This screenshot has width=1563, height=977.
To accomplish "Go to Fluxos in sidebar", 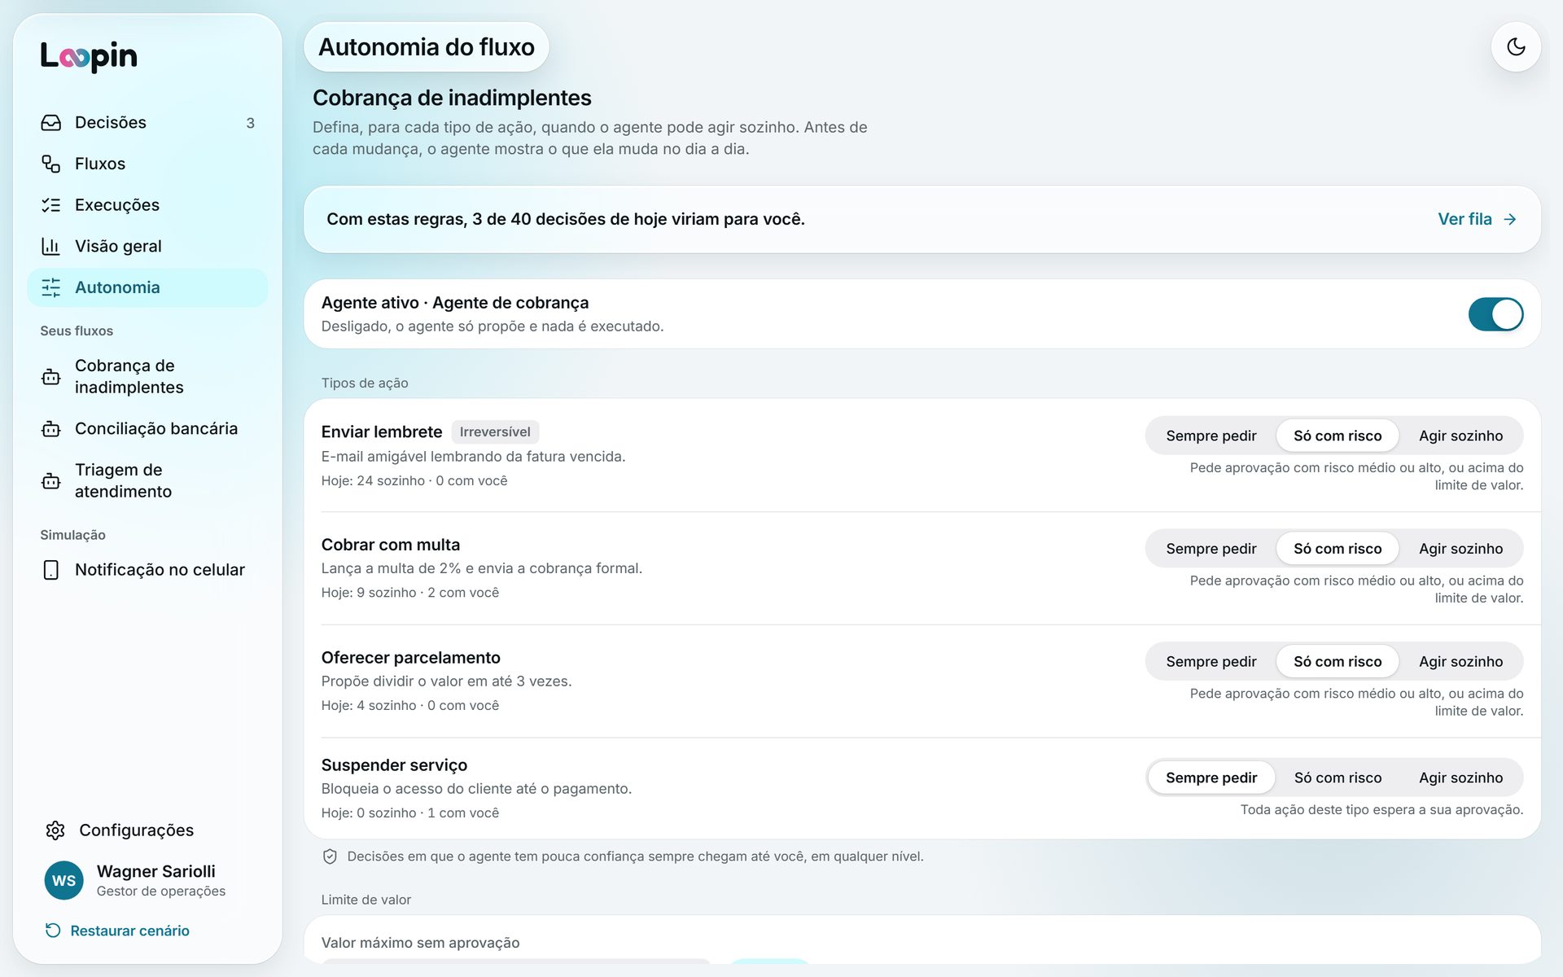I will 147,164.
